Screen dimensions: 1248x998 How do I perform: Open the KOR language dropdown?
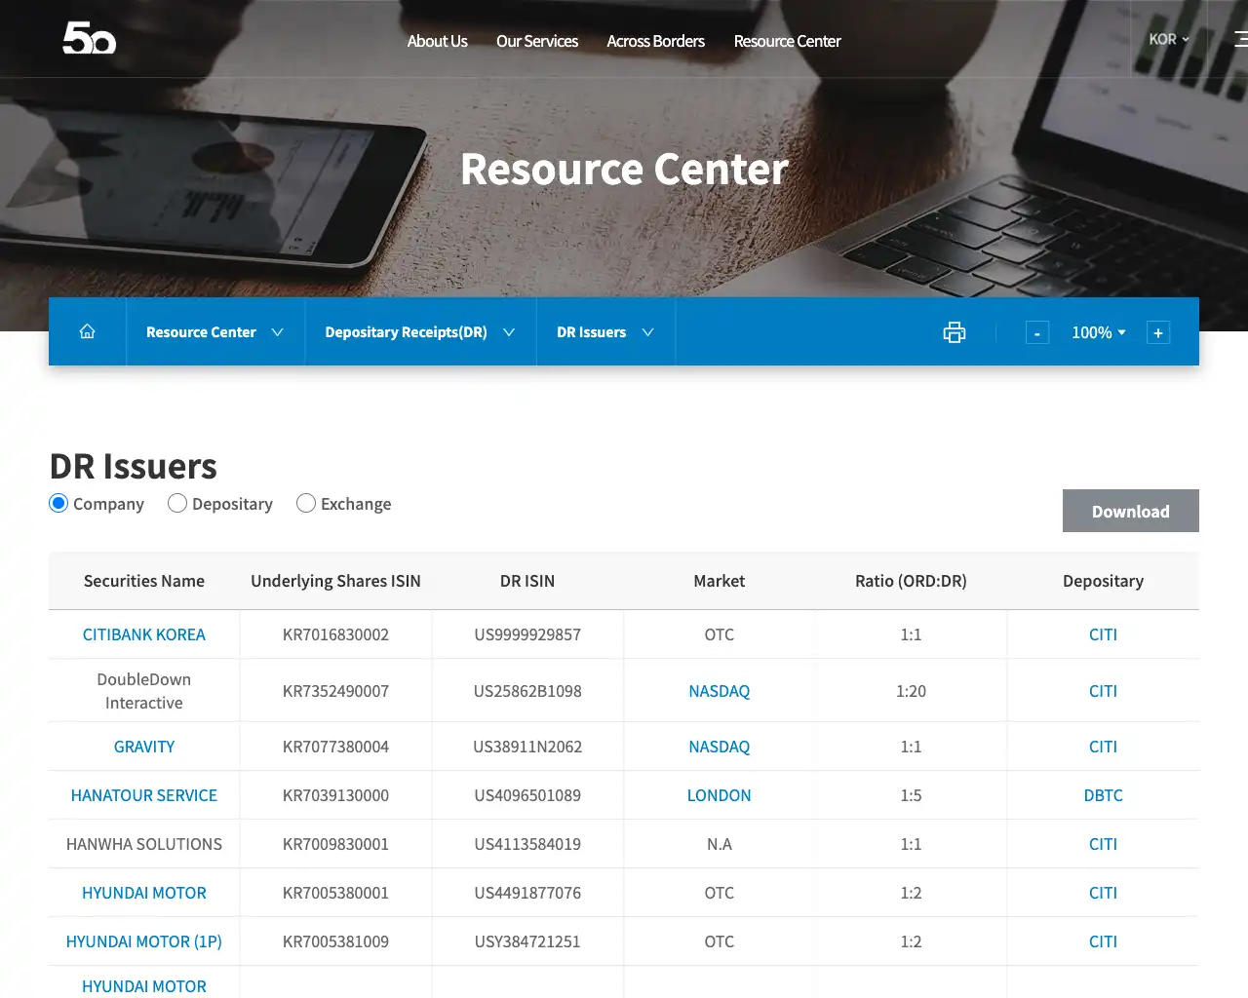[x=1166, y=39]
